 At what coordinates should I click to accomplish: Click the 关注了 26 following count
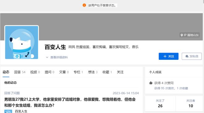[x=160, y=104]
